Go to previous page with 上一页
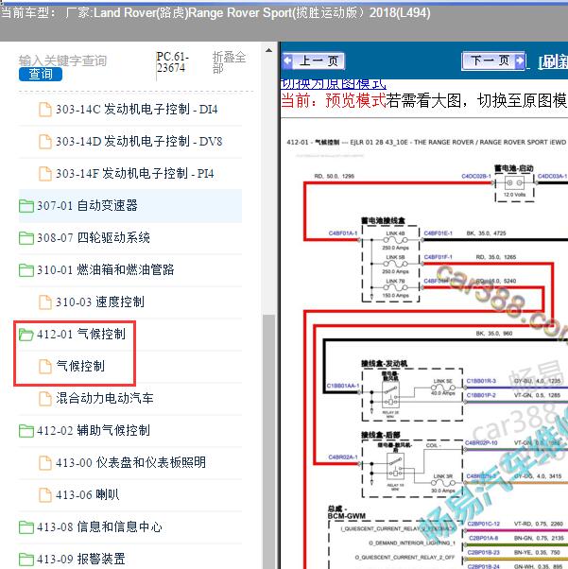 (314, 60)
